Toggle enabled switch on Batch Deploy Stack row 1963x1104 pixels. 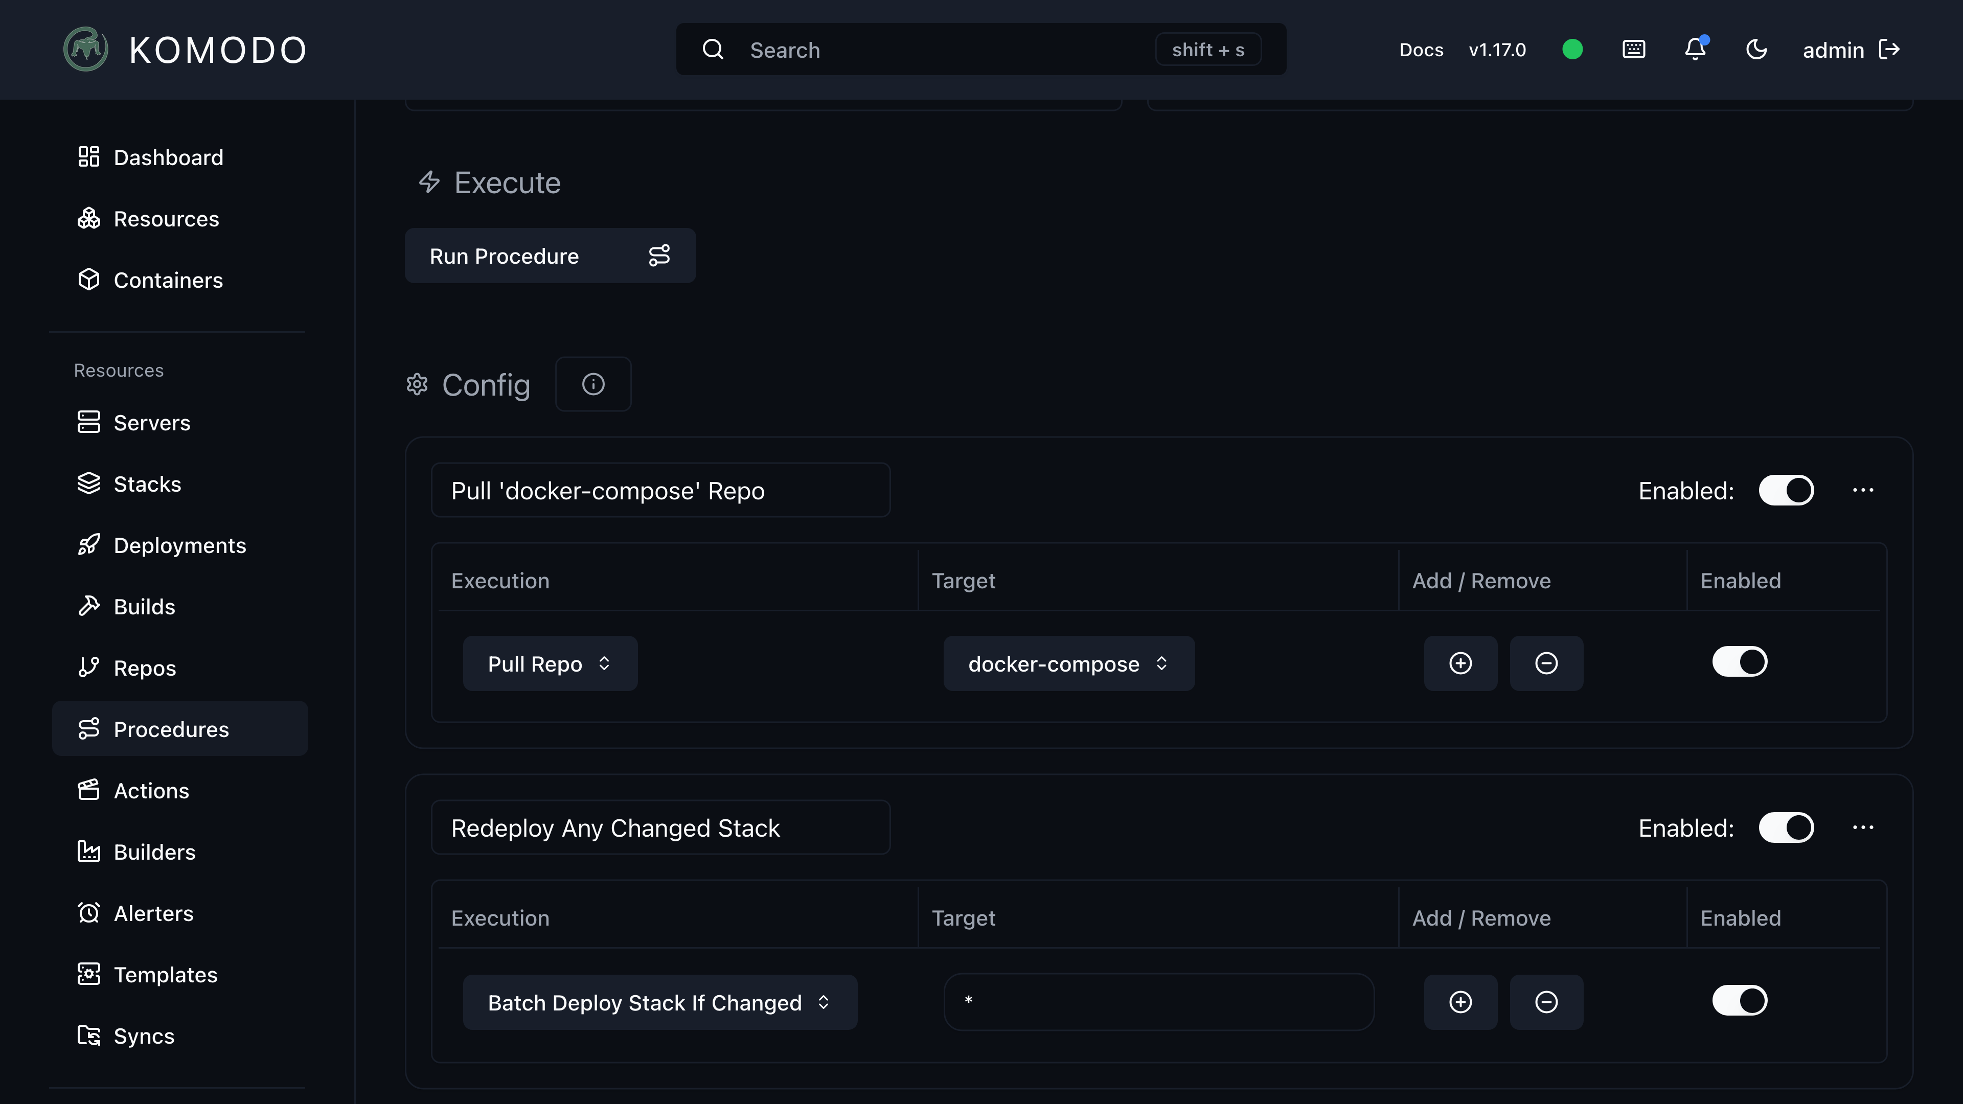[1740, 1000]
